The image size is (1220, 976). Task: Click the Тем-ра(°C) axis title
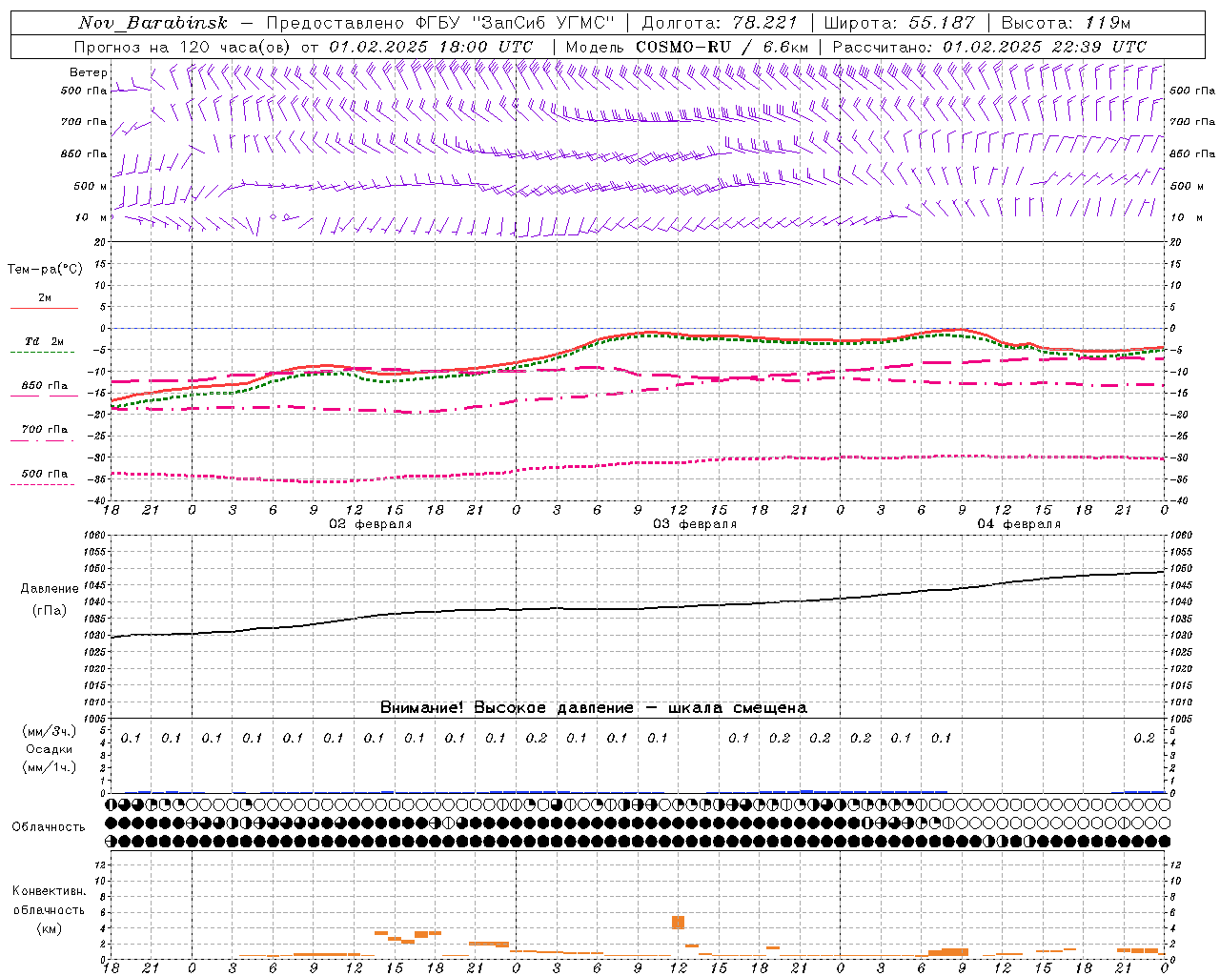(x=45, y=270)
